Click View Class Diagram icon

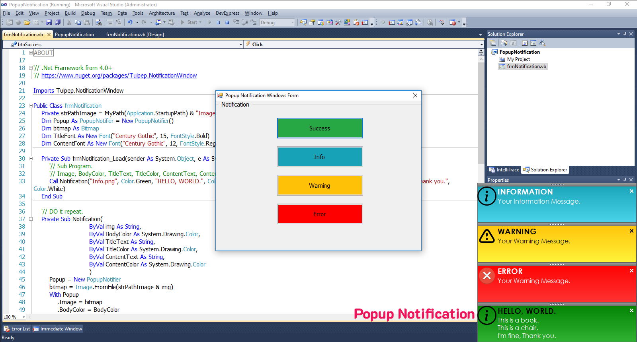tap(542, 43)
